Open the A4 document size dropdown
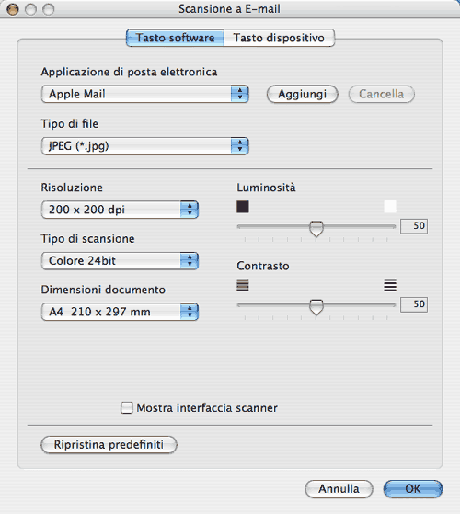The image size is (460, 514). (120, 312)
